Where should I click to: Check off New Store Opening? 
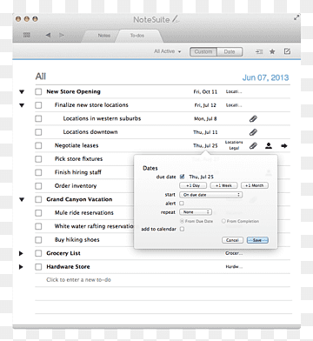tap(38, 91)
